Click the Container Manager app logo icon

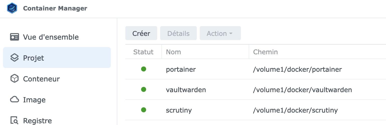pos(12,8)
